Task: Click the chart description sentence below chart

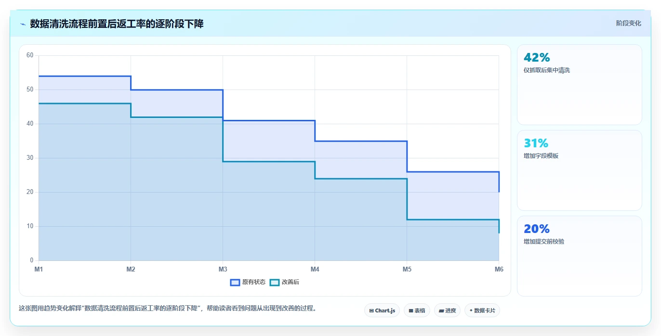Action: point(168,309)
